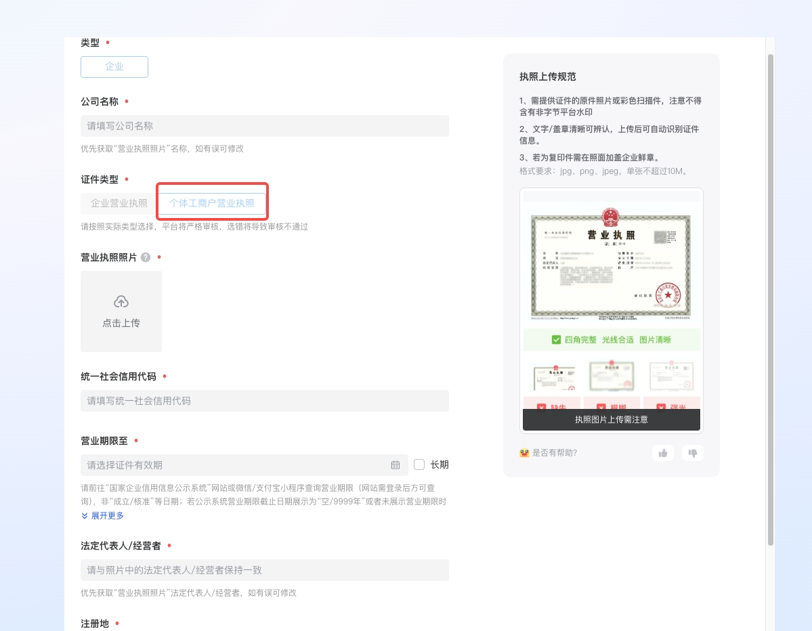This screenshot has height=631, width=812.
Task: Select 个体工商户营业执照 certificate type
Action: (x=212, y=203)
